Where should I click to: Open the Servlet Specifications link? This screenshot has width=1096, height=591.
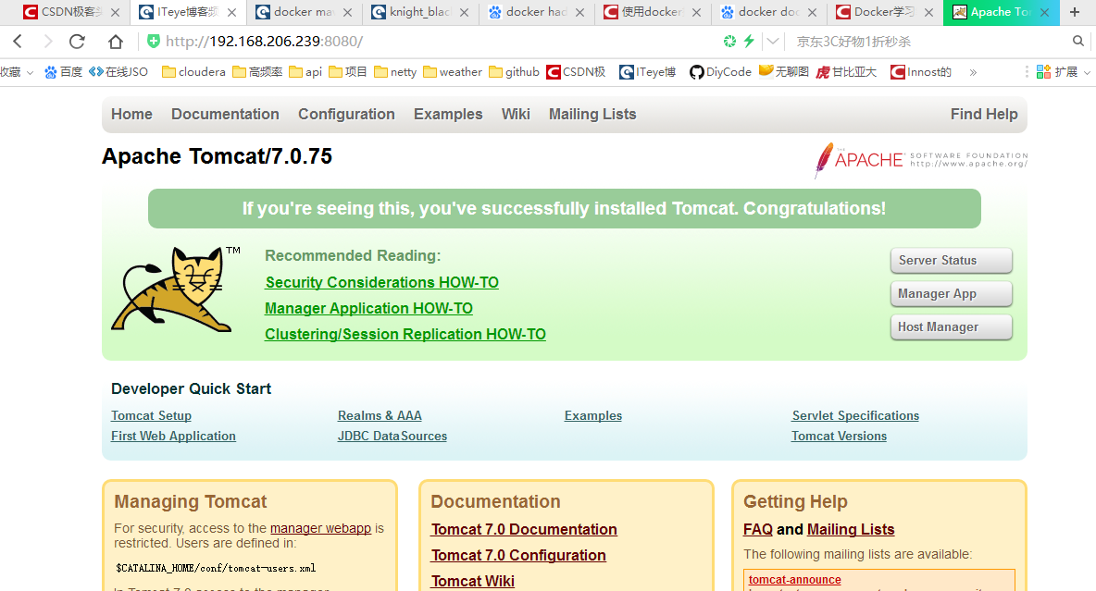[855, 415]
